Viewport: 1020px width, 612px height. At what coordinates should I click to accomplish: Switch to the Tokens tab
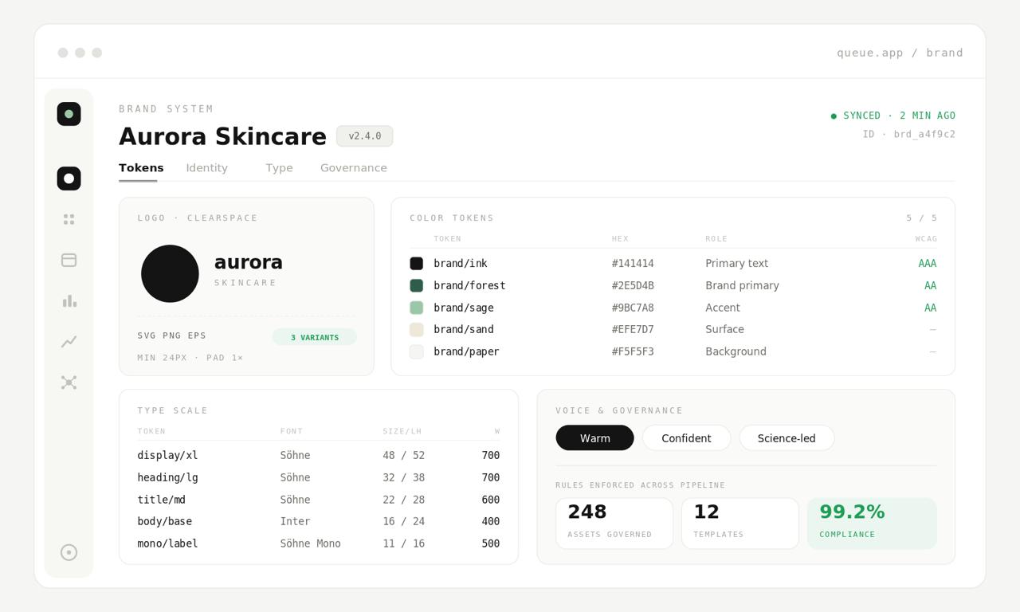(141, 168)
